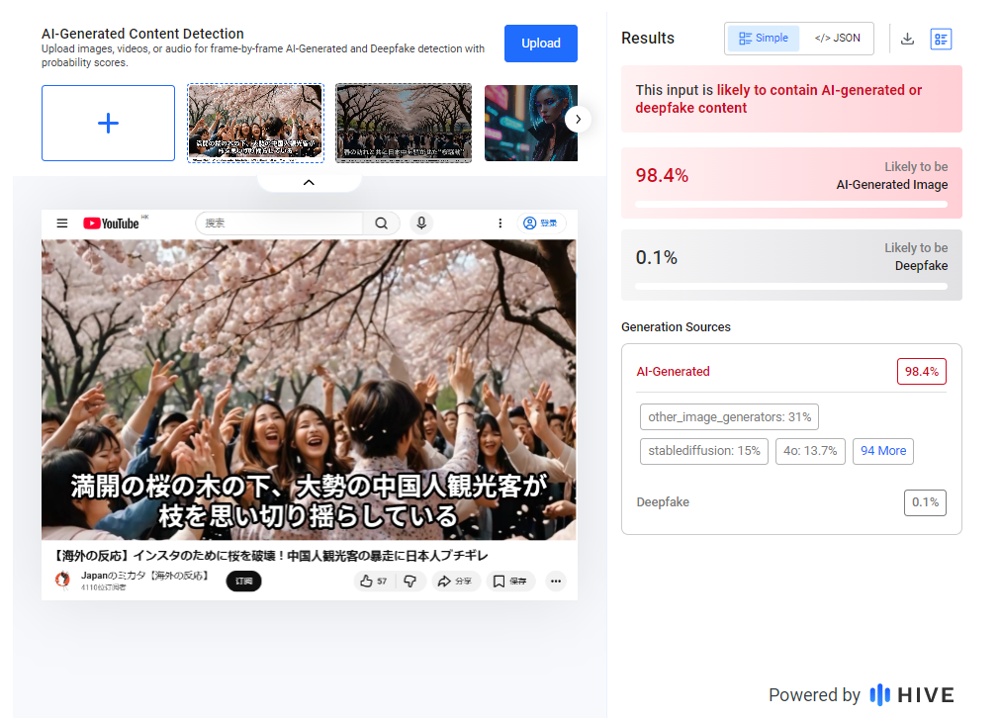Open the YouTube hamburger menu
This screenshot has height=718, width=1001.
(62, 223)
